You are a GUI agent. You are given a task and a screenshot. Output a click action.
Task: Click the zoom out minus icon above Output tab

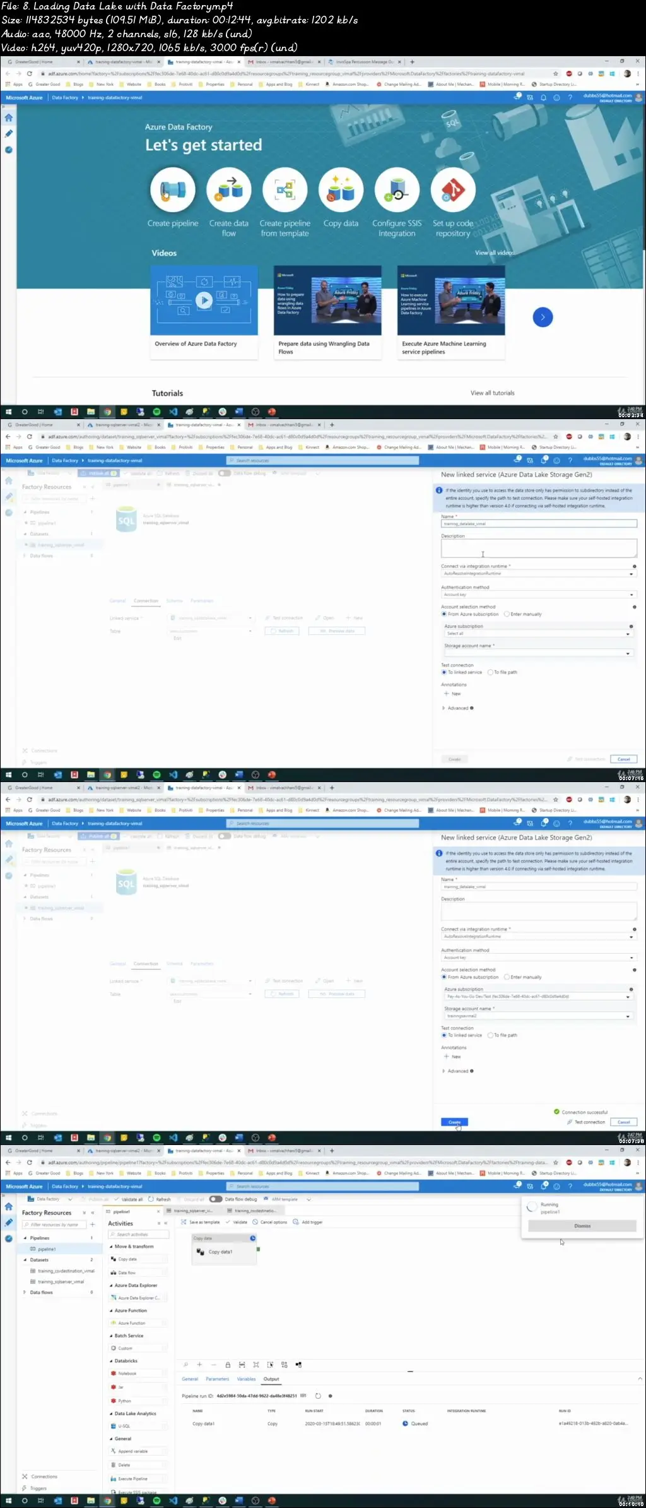tap(213, 1365)
